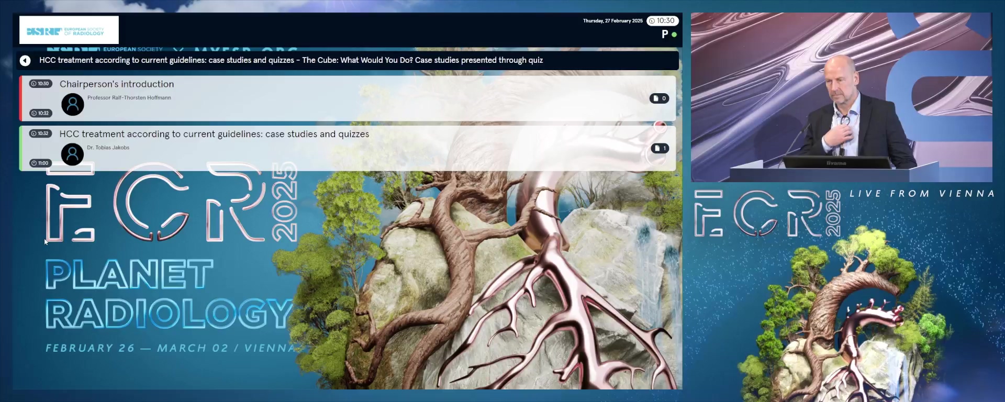The image size is (1005, 402).
Task: Click the Planet Radiology title graphic
Action: click(x=169, y=294)
